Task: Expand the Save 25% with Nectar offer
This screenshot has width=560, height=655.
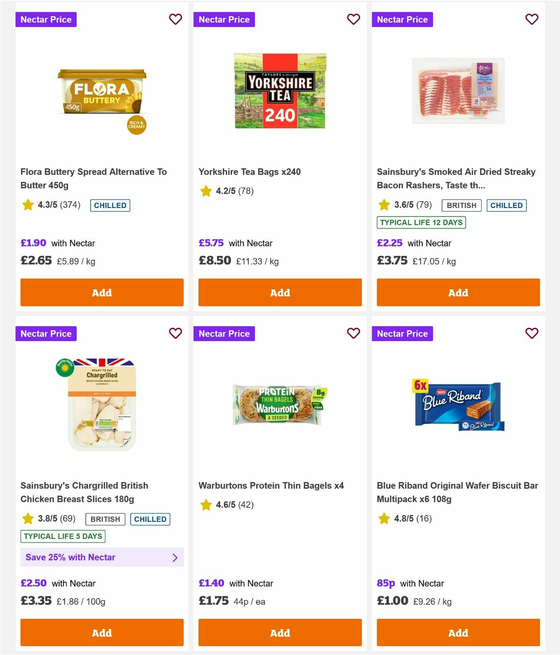Action: 102,557
